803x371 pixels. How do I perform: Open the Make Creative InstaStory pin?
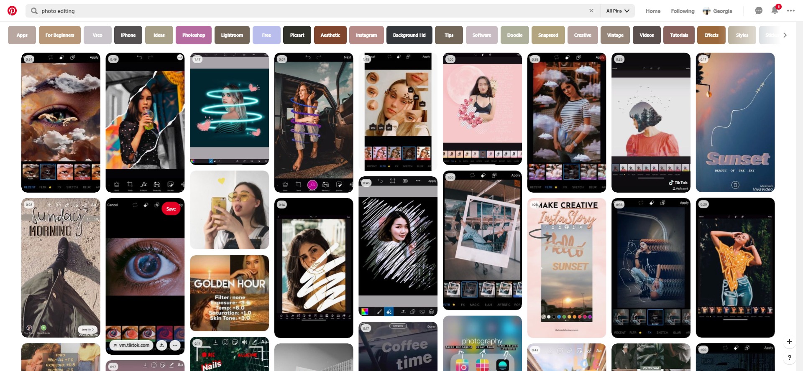[x=567, y=268]
